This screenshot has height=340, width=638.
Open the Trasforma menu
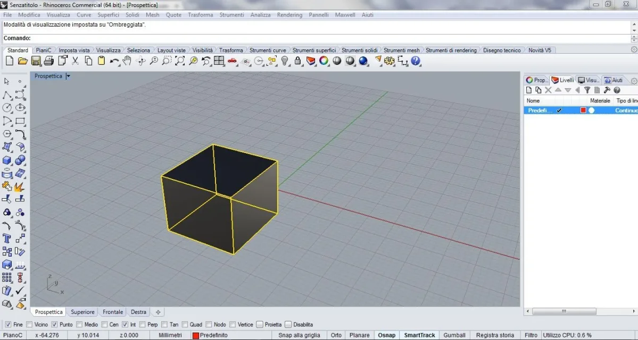(x=201, y=15)
